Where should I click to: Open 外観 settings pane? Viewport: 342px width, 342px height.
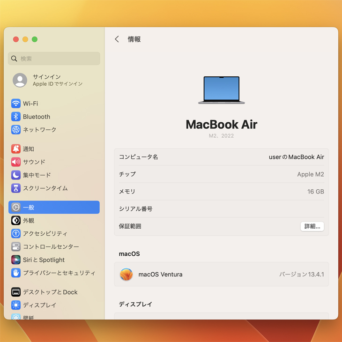(29, 221)
